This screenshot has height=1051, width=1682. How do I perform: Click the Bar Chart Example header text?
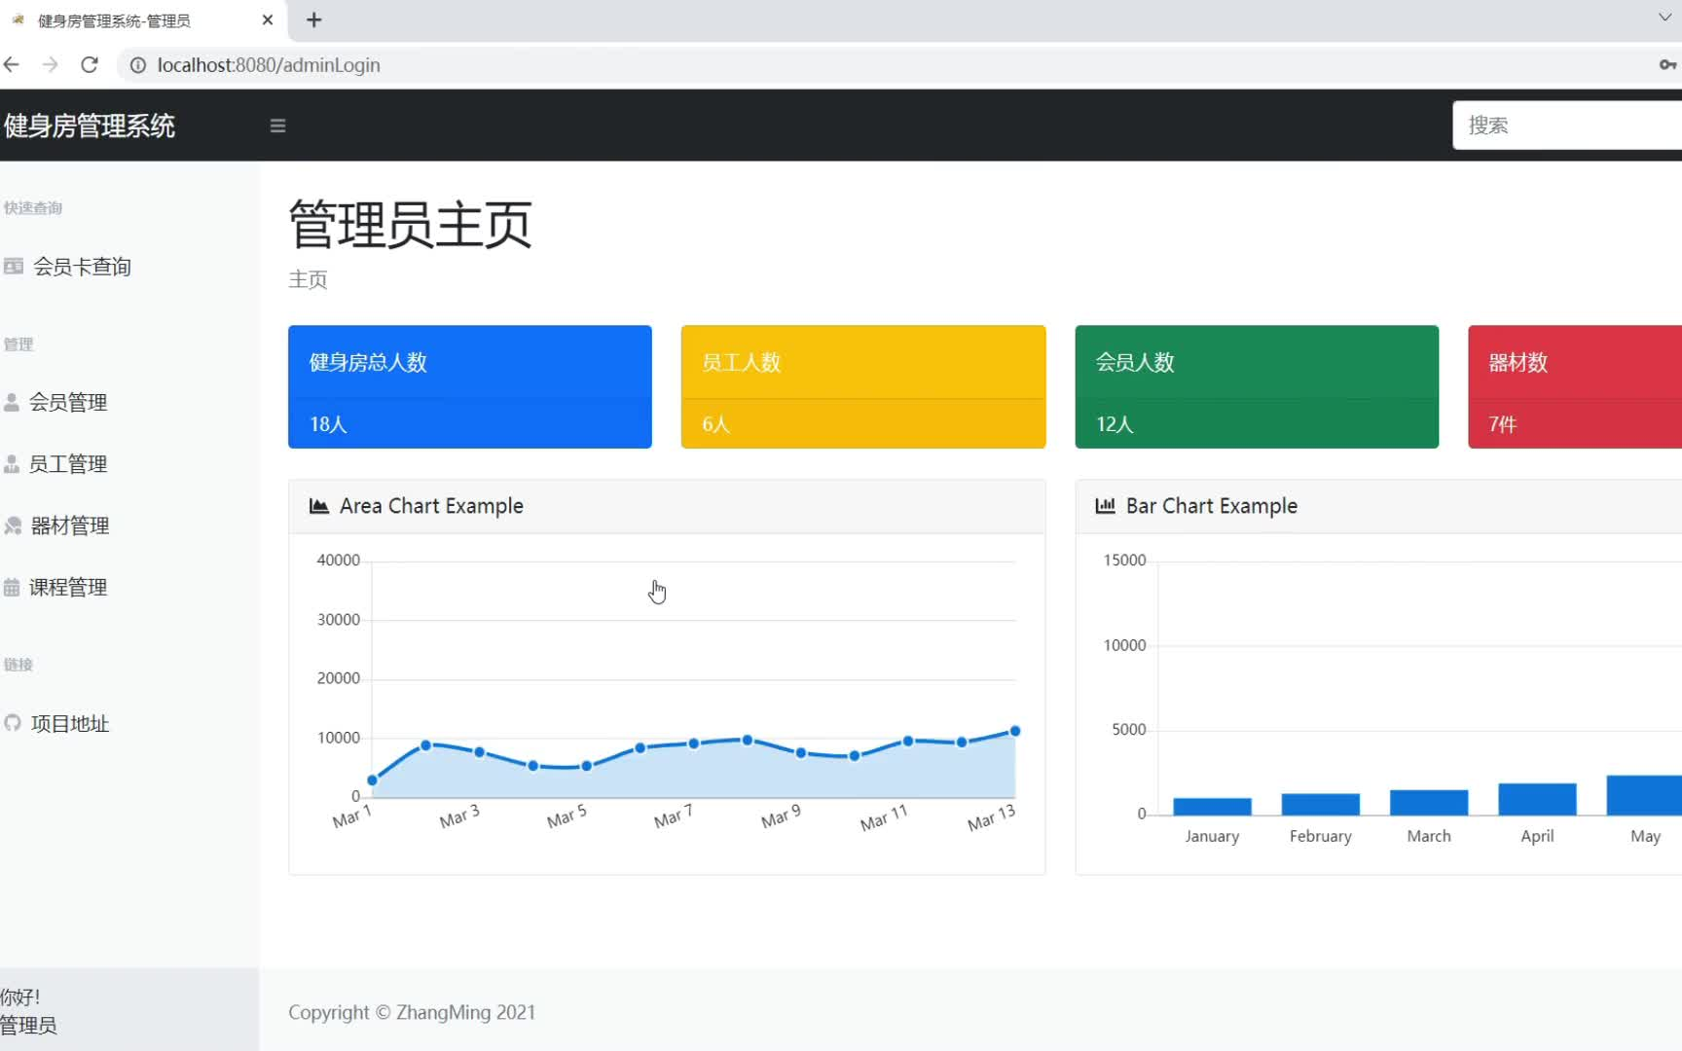click(x=1212, y=506)
